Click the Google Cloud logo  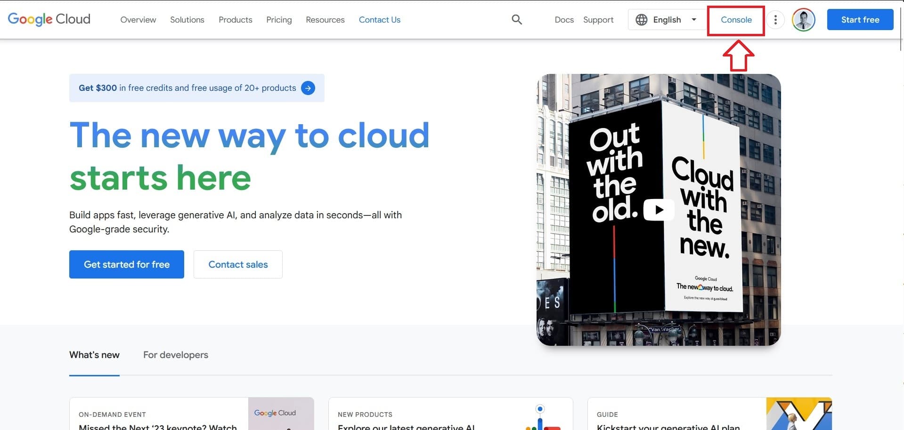coord(49,19)
